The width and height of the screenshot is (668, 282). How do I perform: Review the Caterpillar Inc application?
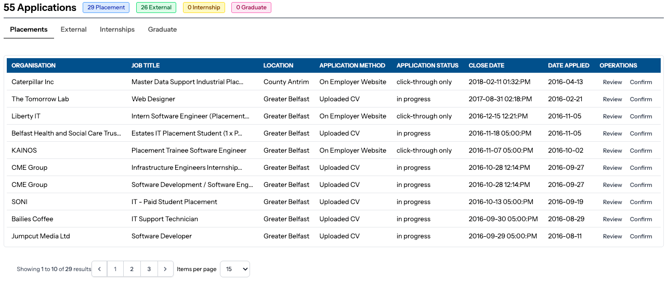(612, 82)
